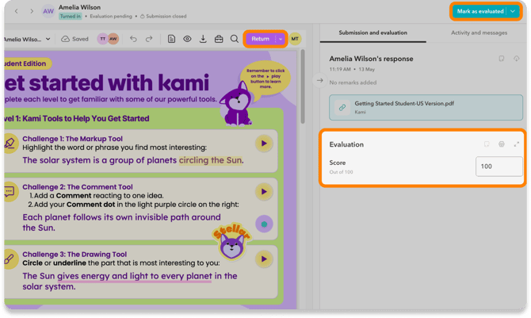Click the AW student avatar in header
The image size is (531, 318).
point(48,11)
